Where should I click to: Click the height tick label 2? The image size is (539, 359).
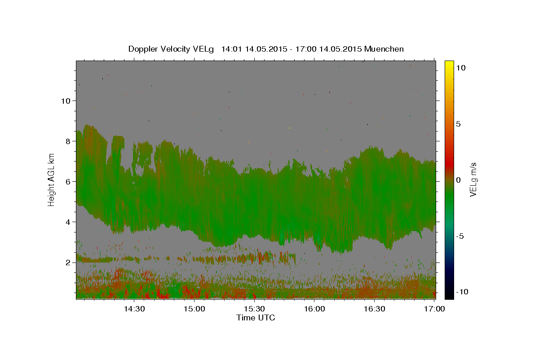pos(68,262)
